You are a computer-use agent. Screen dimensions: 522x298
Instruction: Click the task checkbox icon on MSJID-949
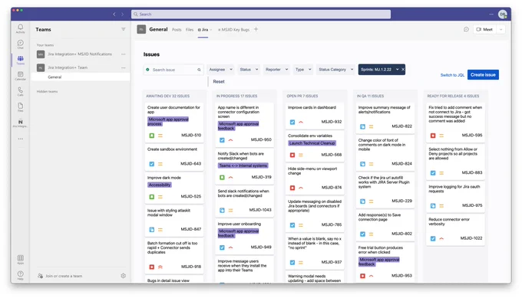tap(222, 247)
